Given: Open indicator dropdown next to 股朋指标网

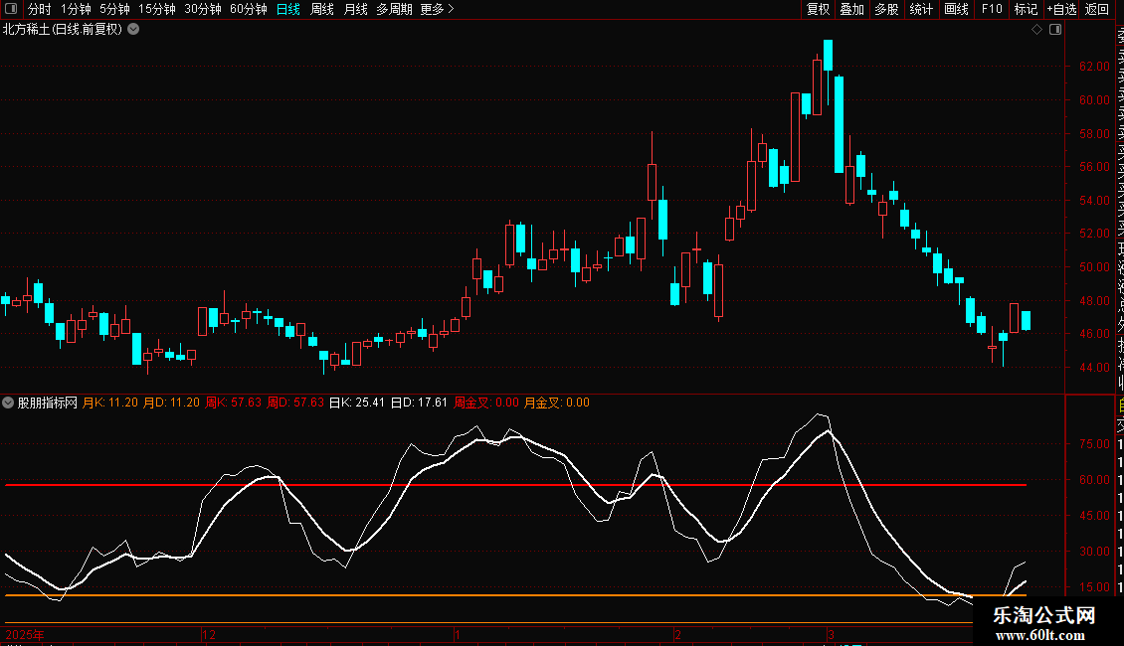Looking at the screenshot, I should coord(8,403).
